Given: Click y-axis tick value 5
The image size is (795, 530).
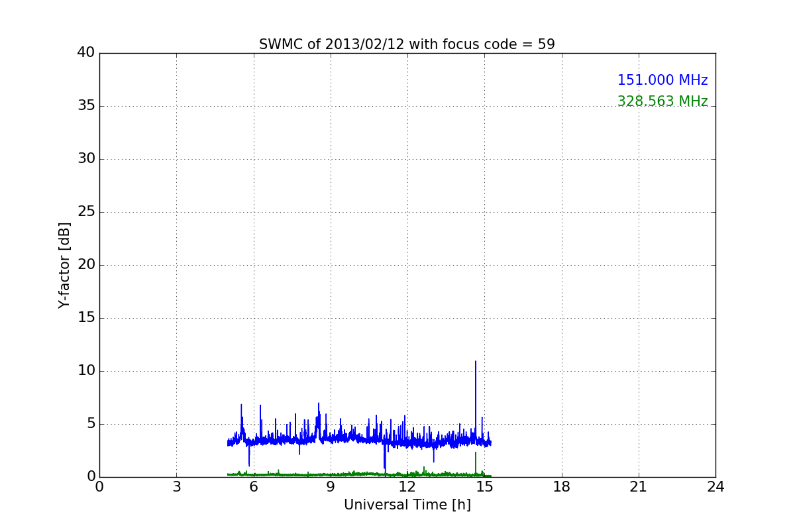Looking at the screenshot, I should click(x=91, y=424).
